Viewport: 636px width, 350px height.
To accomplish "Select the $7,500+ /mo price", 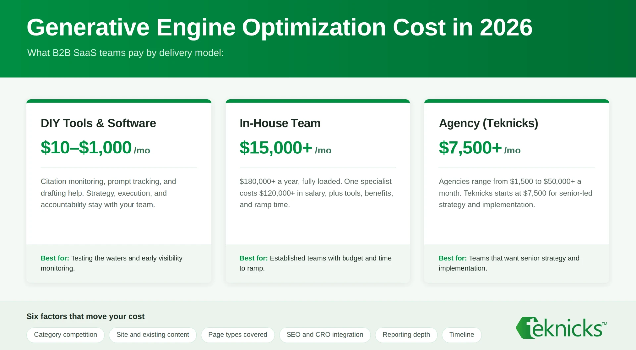I will tap(480, 148).
